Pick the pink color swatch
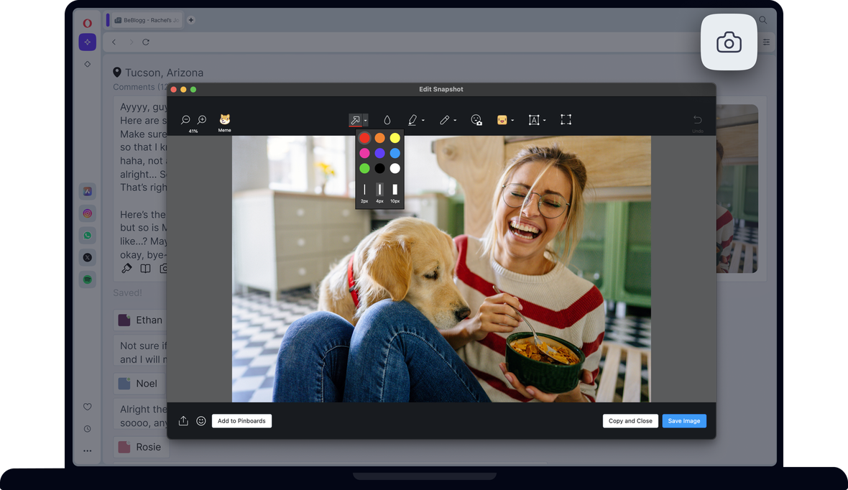 click(x=364, y=153)
